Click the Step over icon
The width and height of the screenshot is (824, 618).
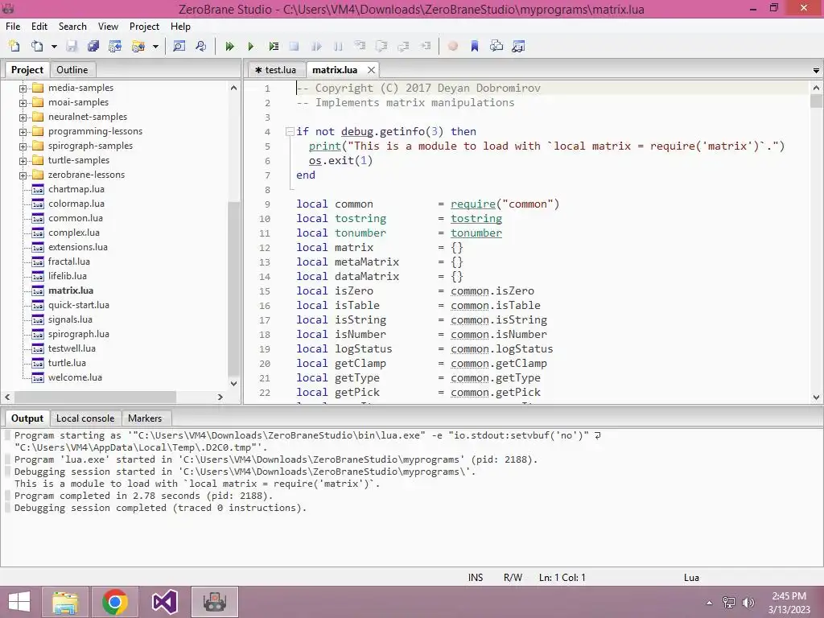pyautogui.click(x=381, y=46)
